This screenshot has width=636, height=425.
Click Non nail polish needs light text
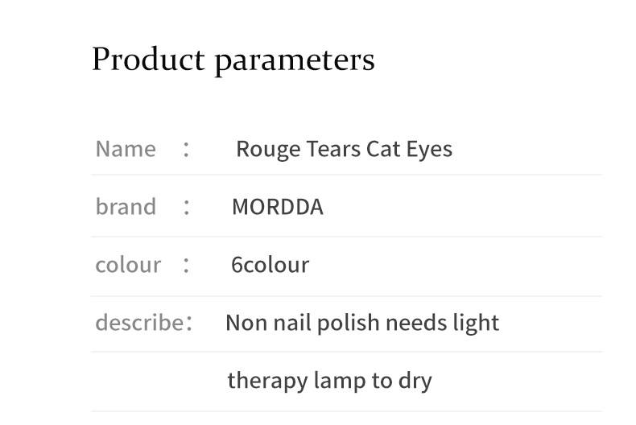point(362,324)
